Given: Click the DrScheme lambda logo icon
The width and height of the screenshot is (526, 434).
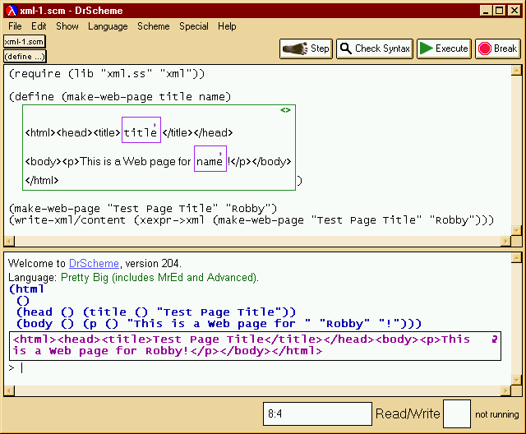Looking at the screenshot, I should pyautogui.click(x=11, y=11).
